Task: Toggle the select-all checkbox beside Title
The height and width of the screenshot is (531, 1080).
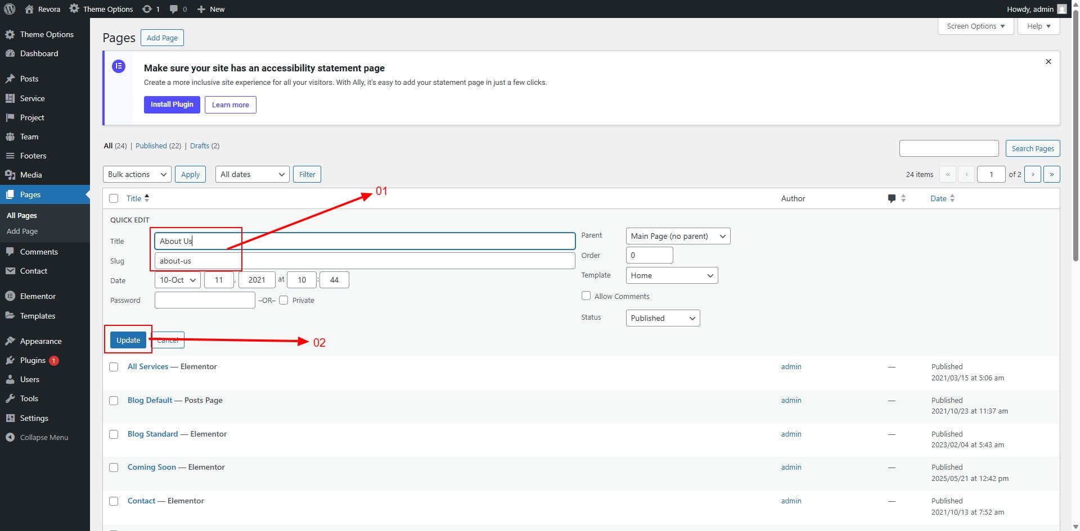Action: pos(114,198)
